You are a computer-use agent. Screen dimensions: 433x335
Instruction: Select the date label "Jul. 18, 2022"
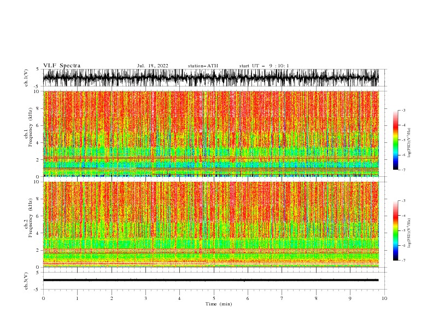[x=153, y=66]
